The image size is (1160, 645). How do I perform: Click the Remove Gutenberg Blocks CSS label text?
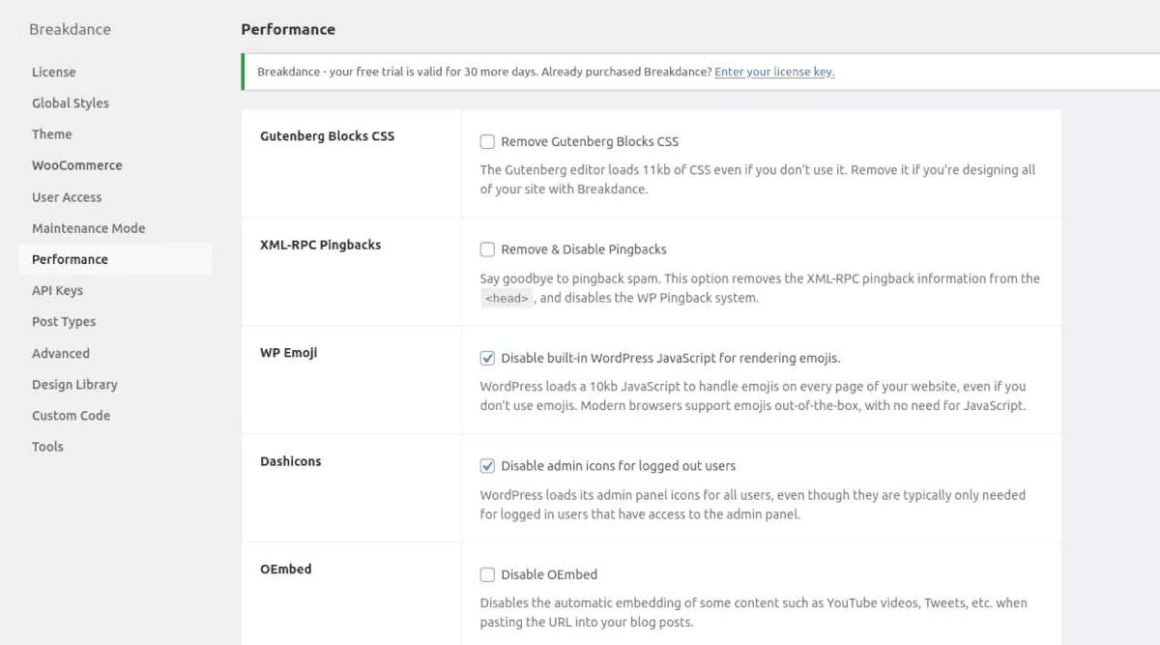590,141
